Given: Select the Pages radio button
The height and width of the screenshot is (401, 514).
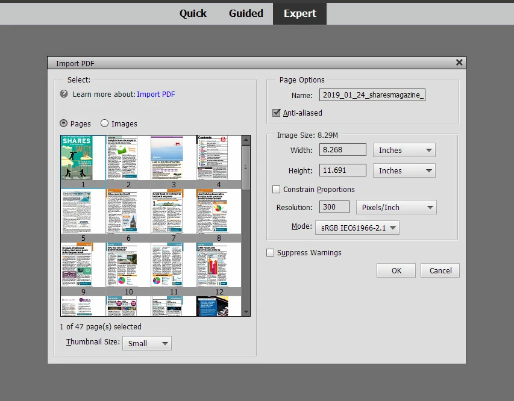Looking at the screenshot, I should pos(64,123).
